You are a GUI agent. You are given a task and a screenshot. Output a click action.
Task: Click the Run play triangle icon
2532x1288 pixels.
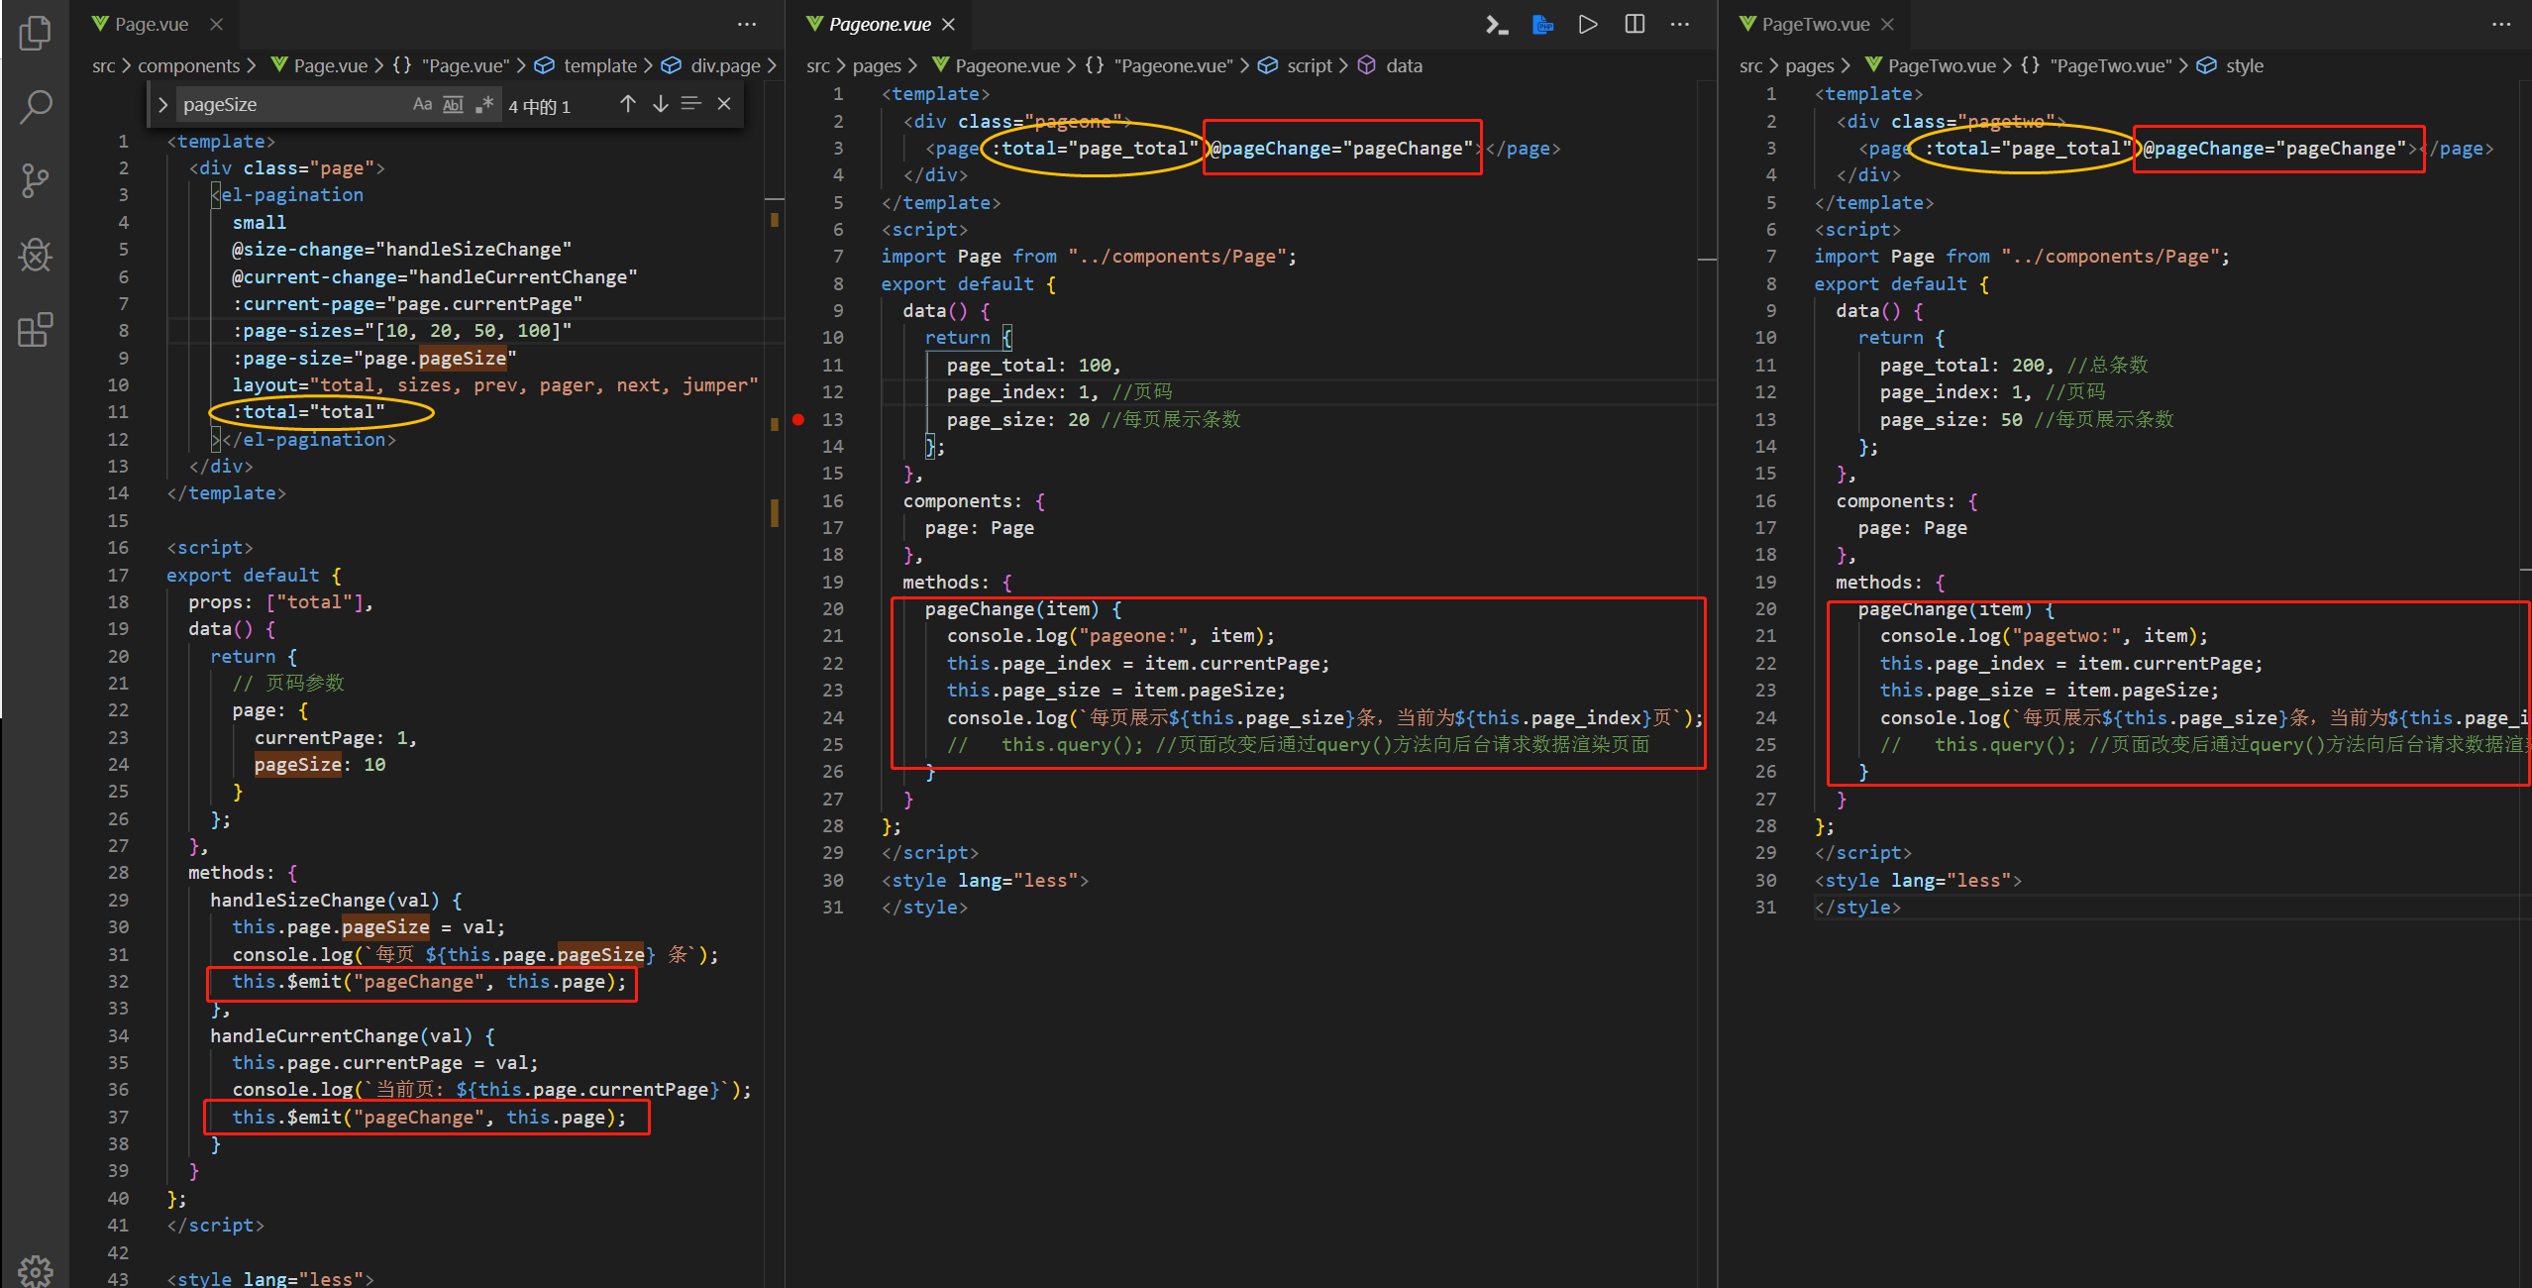[1588, 25]
